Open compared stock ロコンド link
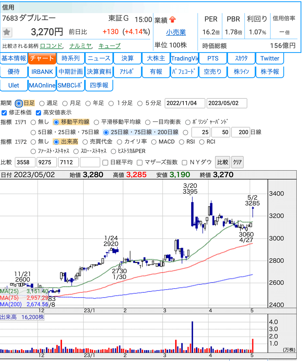304x361 pixels. pos(51,46)
